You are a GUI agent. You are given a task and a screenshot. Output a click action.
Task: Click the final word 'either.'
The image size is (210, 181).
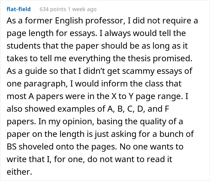[x=19, y=172]
